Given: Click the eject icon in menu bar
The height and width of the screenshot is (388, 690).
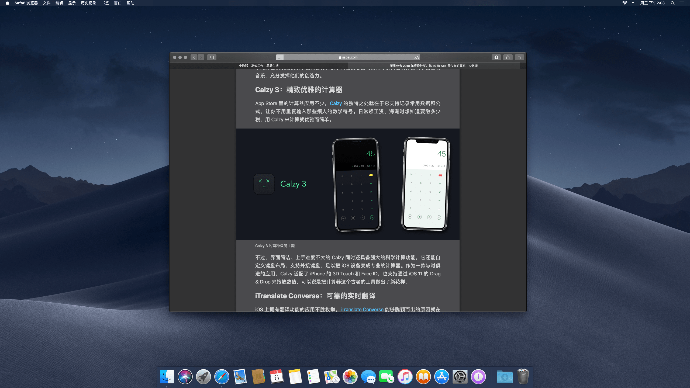Looking at the screenshot, I should [x=633, y=3].
